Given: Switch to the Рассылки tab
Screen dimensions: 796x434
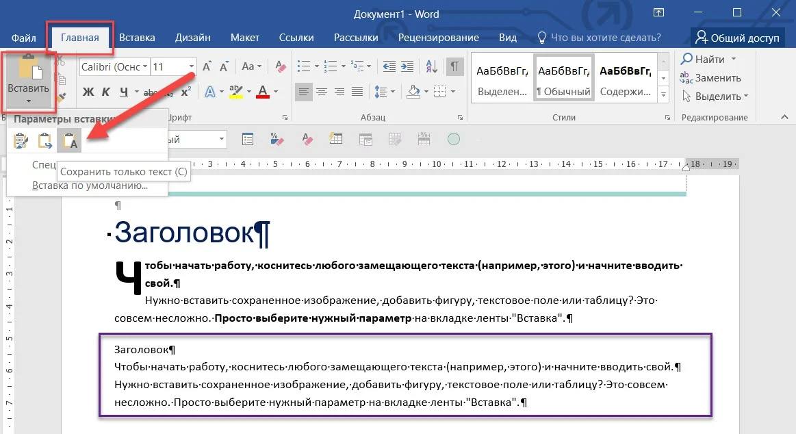Looking at the screenshot, I should pos(356,38).
